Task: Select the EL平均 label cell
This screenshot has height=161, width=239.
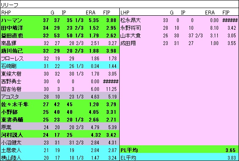Action: pyautogui.click(x=128, y=158)
